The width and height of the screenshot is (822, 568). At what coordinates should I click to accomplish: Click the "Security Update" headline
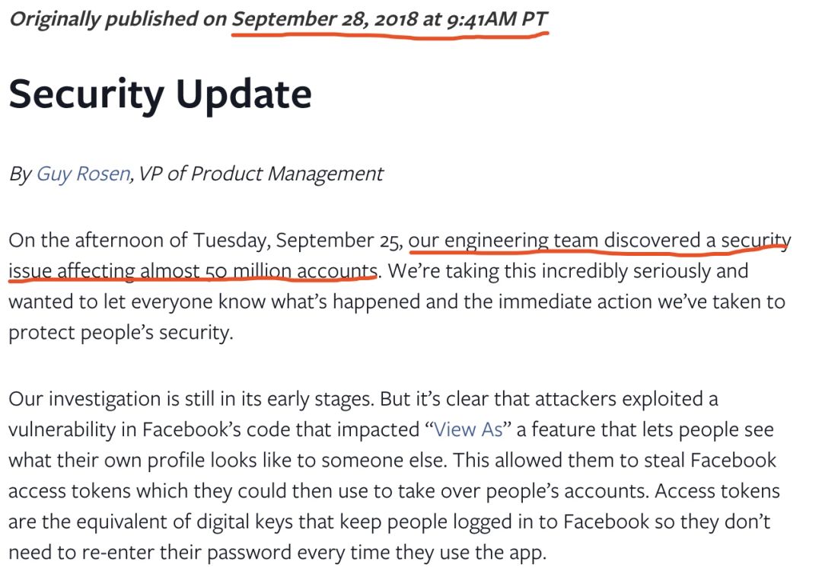(x=160, y=95)
